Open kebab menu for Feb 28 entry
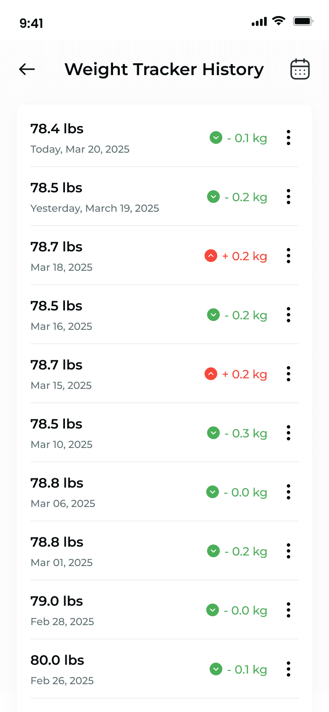Image resolution: width=329 pixels, height=712 pixels. (x=289, y=610)
